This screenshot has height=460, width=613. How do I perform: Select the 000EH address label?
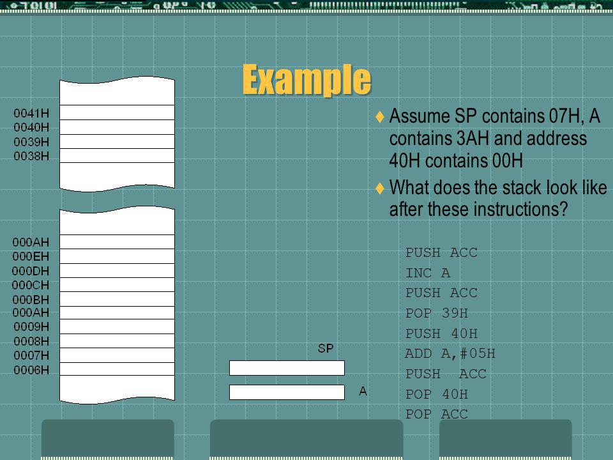[31, 256]
